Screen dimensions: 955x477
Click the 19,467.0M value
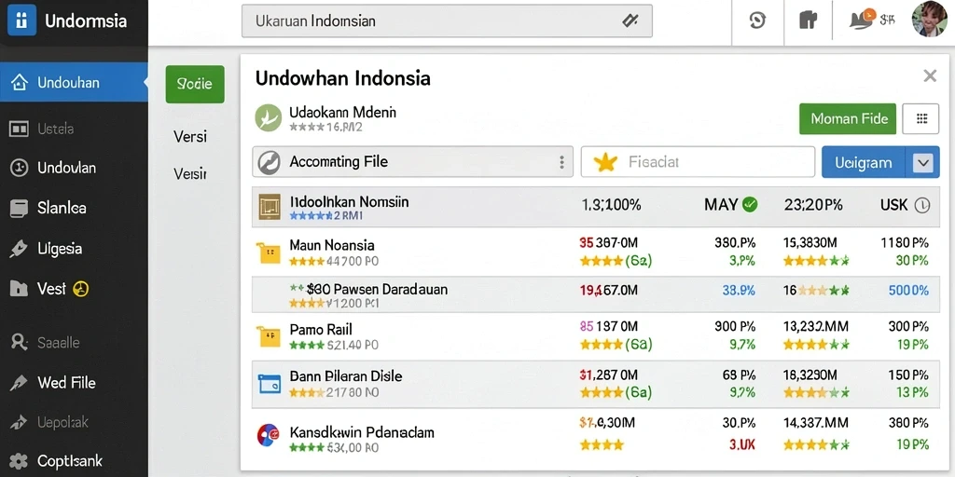[x=608, y=291]
